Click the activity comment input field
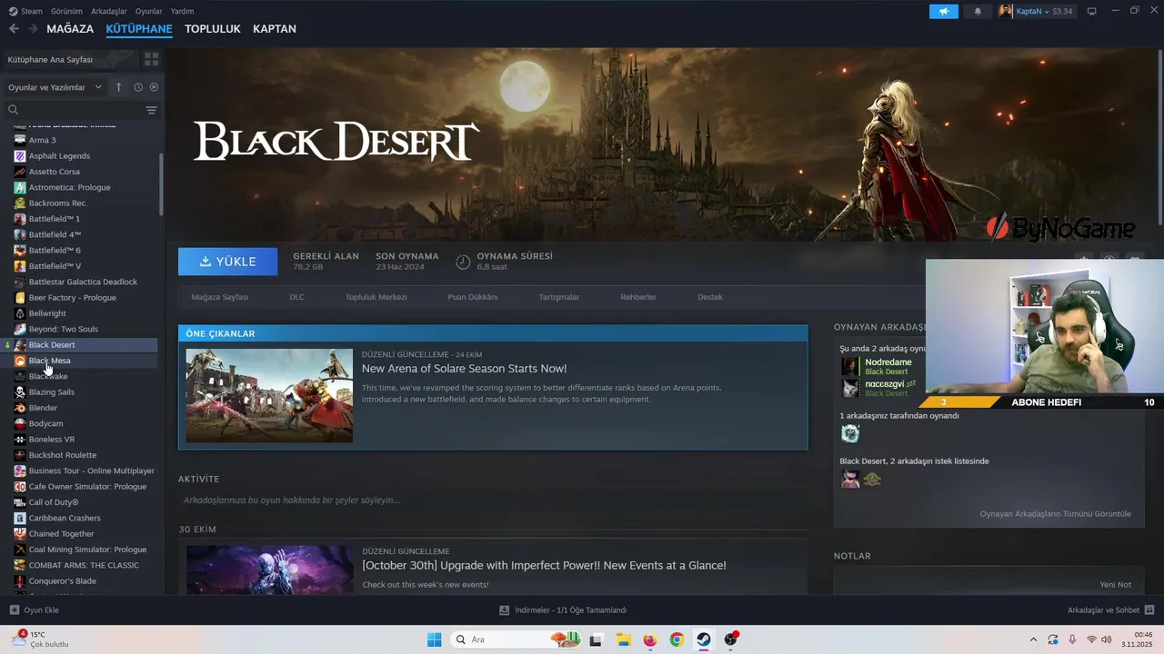This screenshot has height=654, width=1164. pos(492,500)
